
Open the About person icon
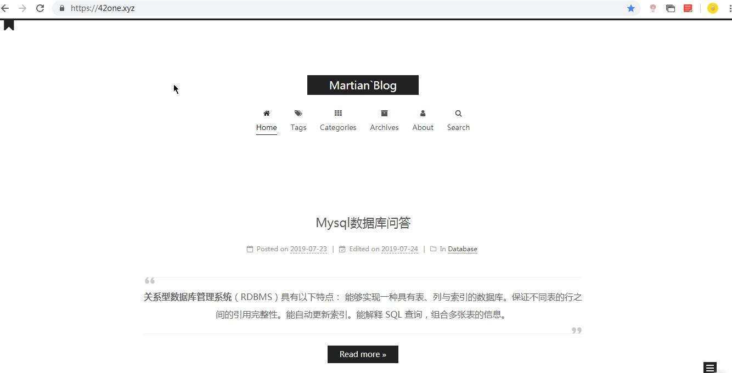(423, 113)
